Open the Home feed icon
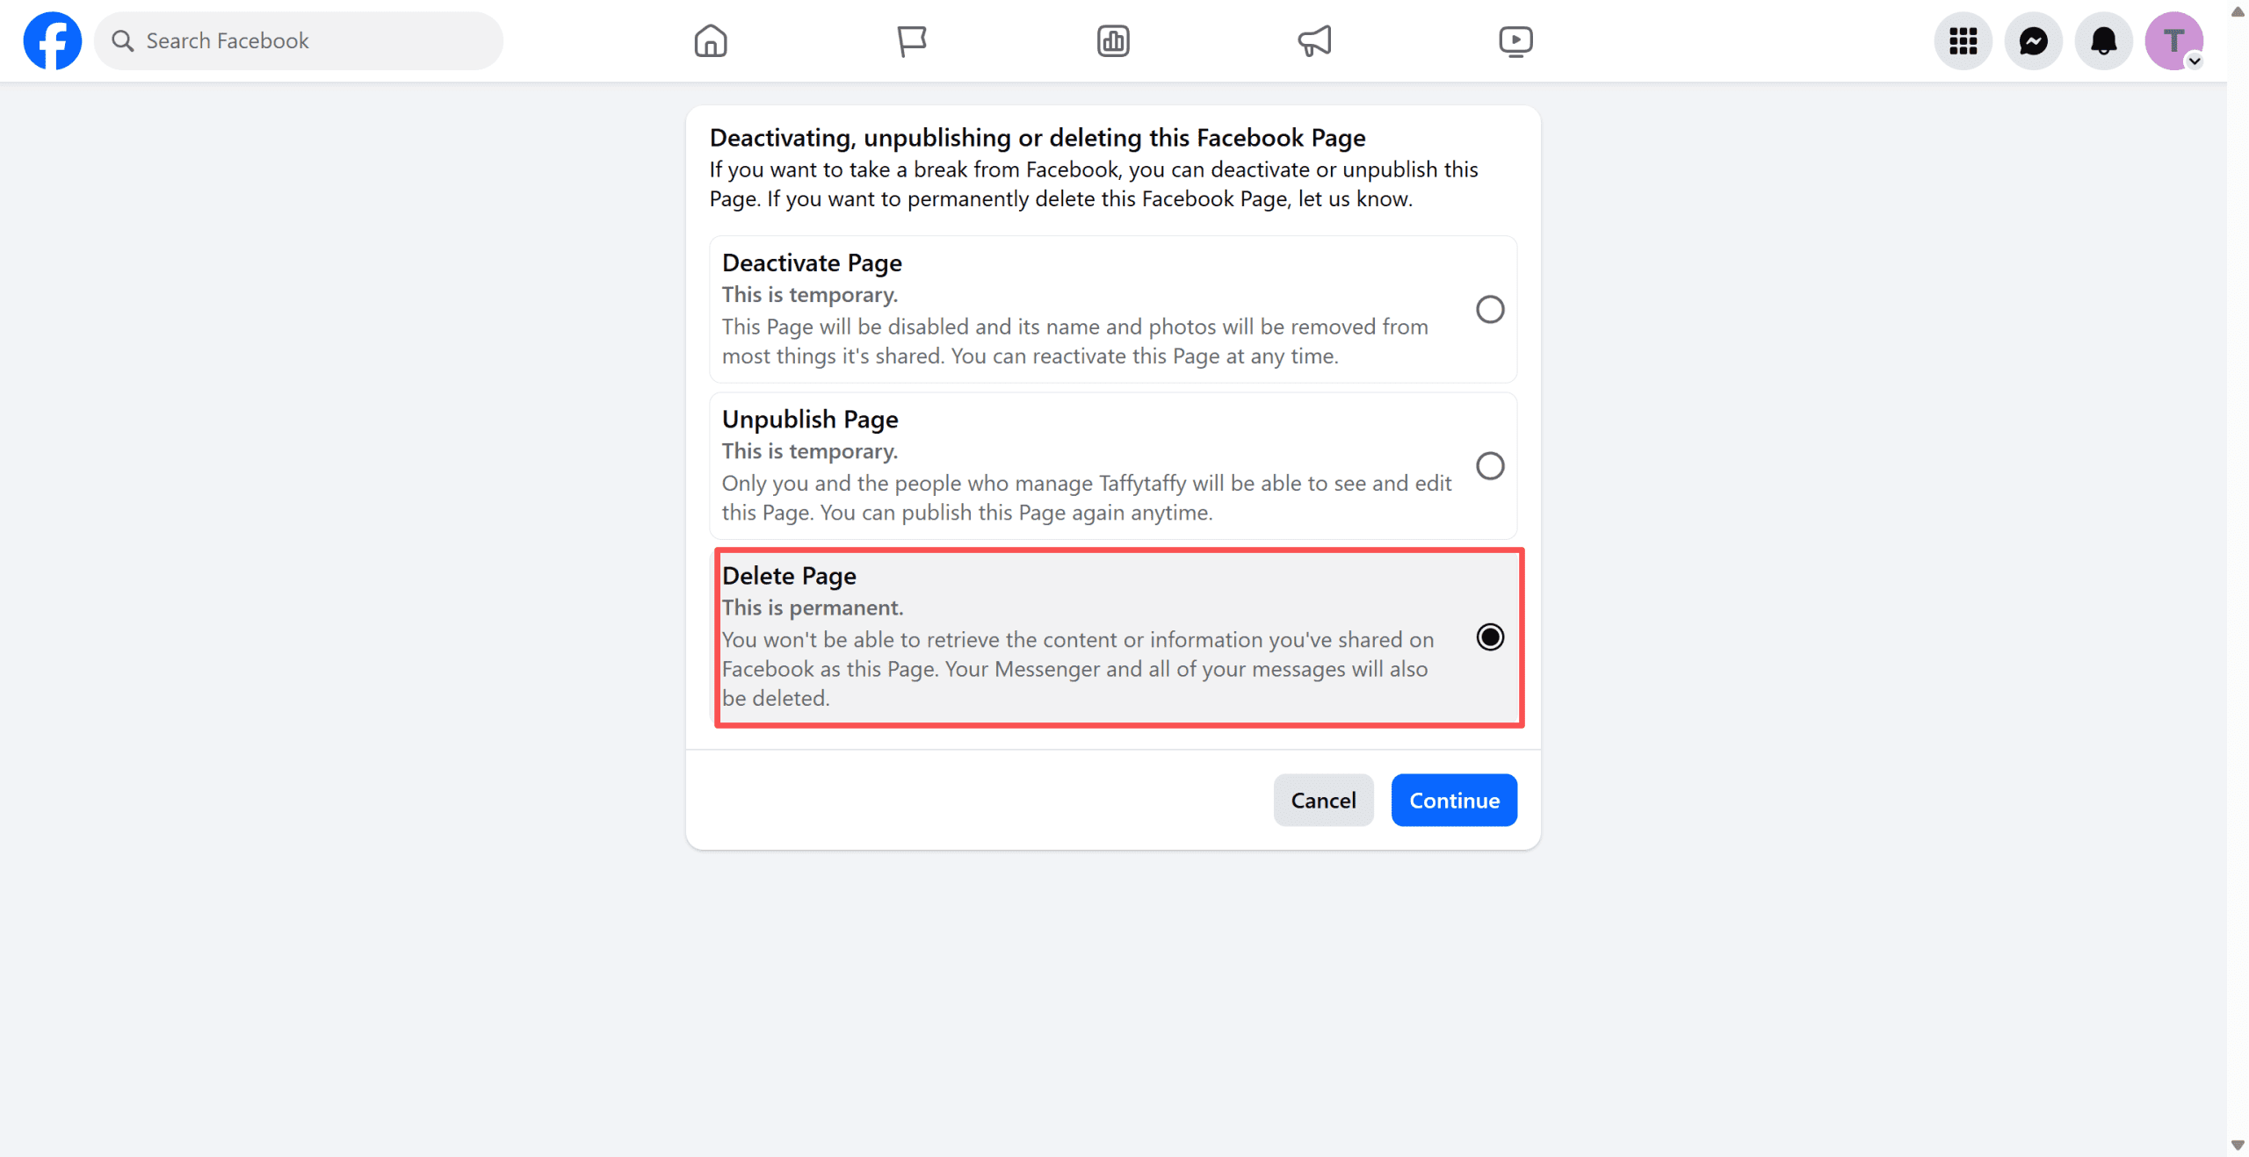The image size is (2249, 1157). [x=710, y=40]
